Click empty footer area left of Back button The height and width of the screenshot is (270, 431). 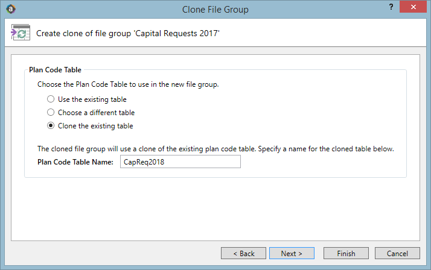113,253
